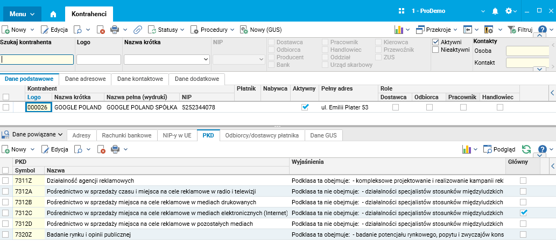The image size is (556, 242).
Task: Click the printer icon in the PKD toolbar
Action: pos(115,149)
